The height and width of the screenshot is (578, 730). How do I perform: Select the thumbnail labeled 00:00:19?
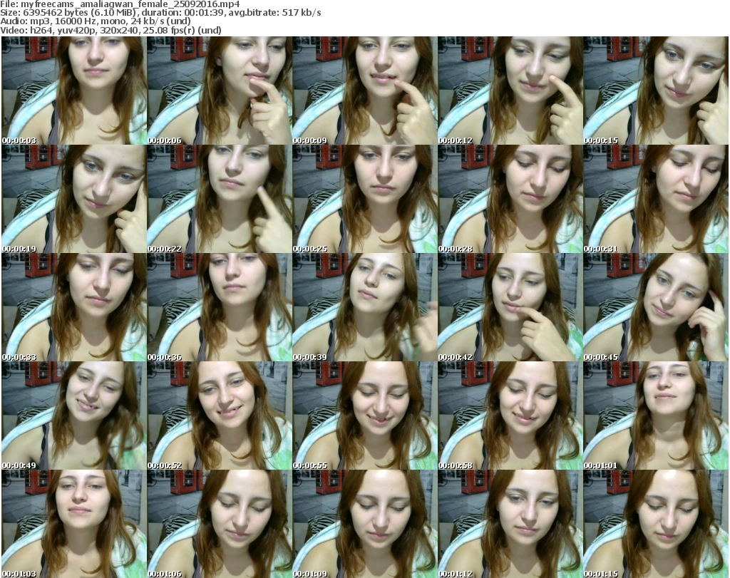click(74, 199)
